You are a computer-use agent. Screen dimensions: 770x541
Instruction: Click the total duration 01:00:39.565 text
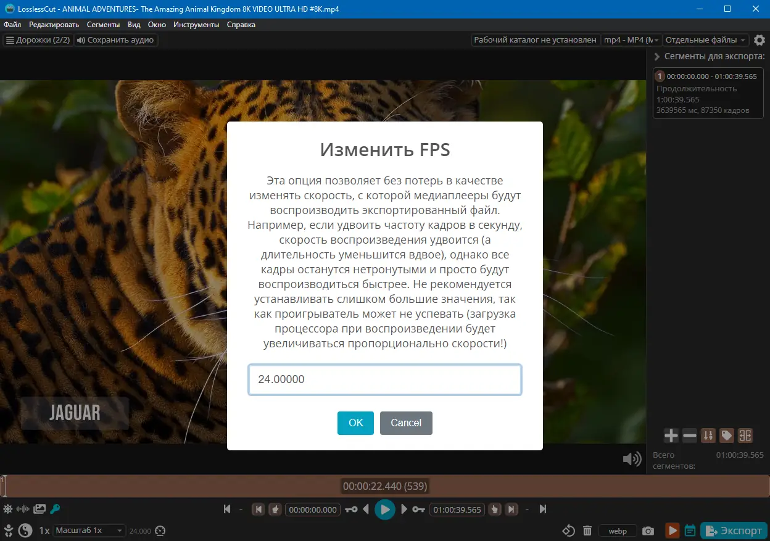pyautogui.click(x=740, y=455)
